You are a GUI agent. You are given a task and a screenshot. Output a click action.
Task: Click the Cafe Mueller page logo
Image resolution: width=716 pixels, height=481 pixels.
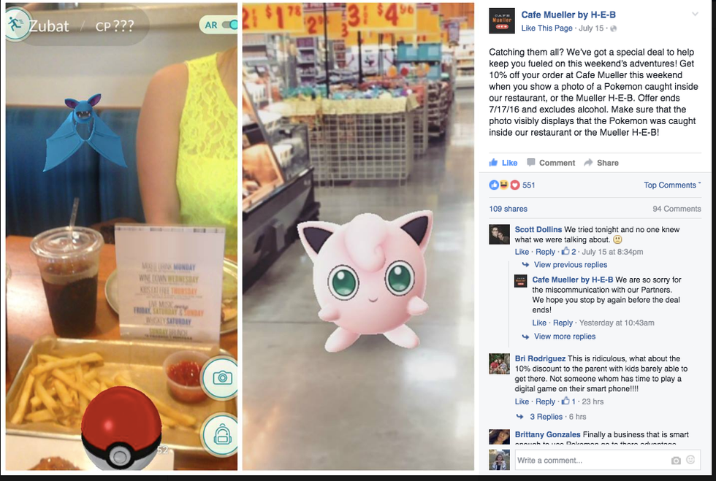tap(501, 20)
